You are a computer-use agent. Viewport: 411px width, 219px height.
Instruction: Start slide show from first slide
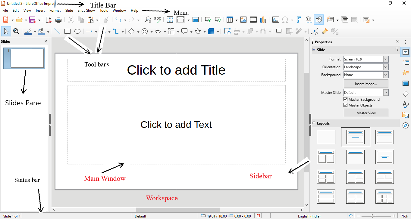[x=208, y=20]
